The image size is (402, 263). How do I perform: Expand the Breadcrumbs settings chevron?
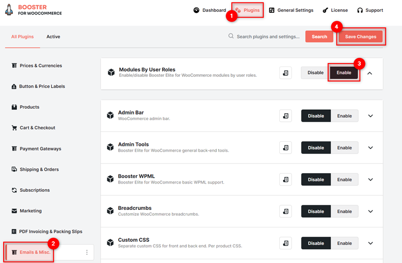click(371, 211)
